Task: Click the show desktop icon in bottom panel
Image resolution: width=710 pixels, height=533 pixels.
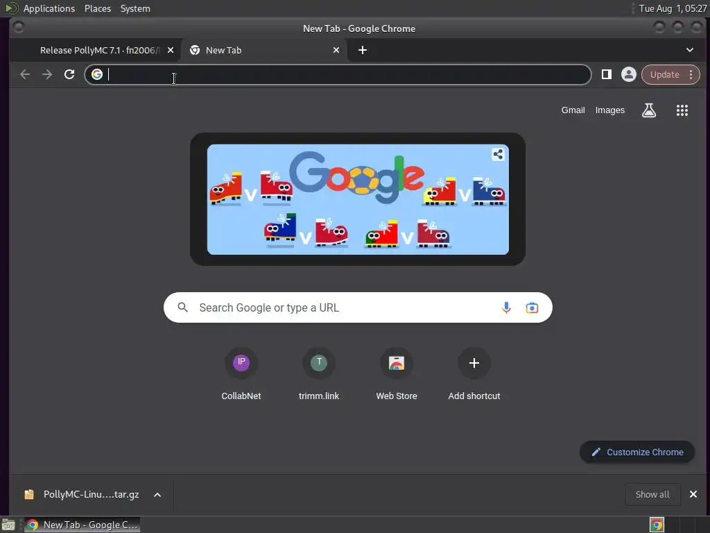Action: 8,525
